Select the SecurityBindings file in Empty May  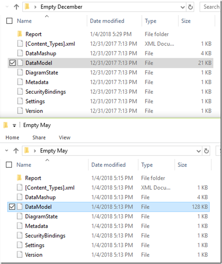click(45, 236)
